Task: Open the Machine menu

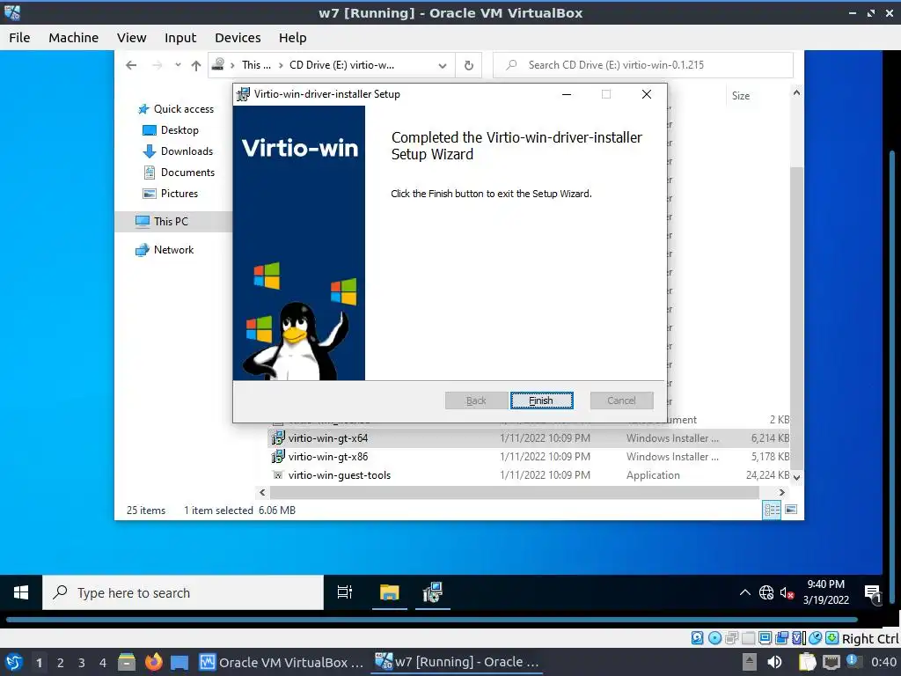Action: coord(74,37)
